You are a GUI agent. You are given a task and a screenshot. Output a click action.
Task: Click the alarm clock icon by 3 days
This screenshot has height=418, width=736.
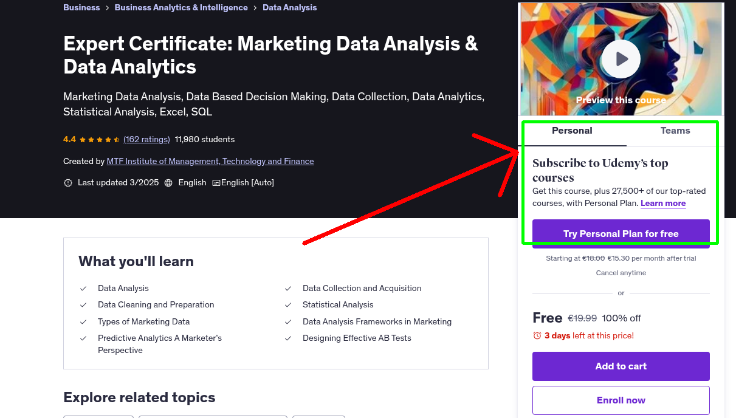tap(537, 335)
